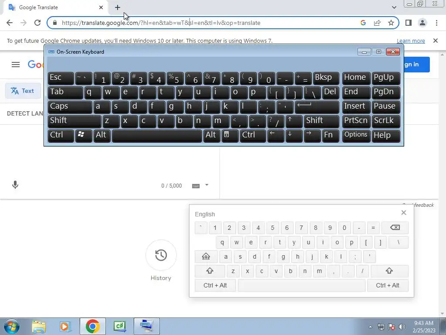Image resolution: width=446 pixels, height=335 pixels.
Task: Click Esc key on On-Screen Keyboard
Action: pyautogui.click(x=61, y=79)
